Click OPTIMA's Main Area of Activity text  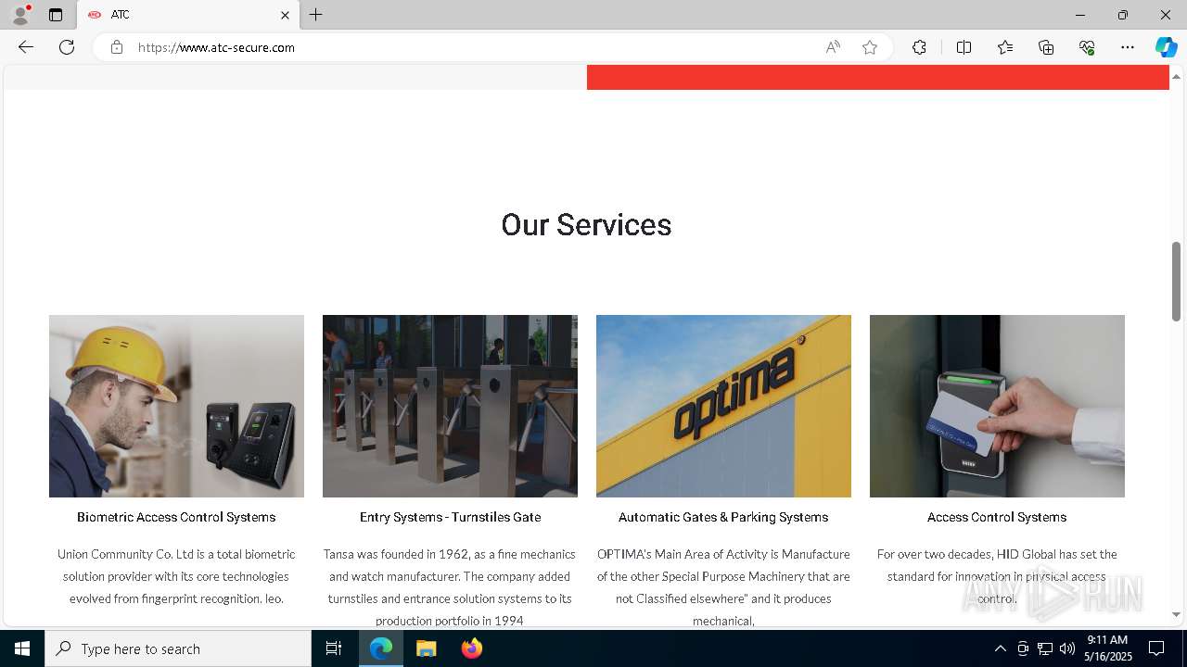coord(723,587)
